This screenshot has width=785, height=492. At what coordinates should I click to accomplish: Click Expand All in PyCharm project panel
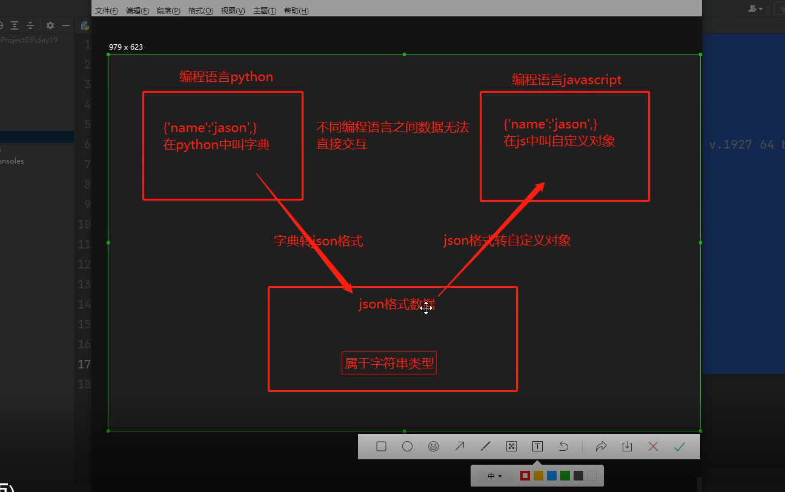(15, 25)
